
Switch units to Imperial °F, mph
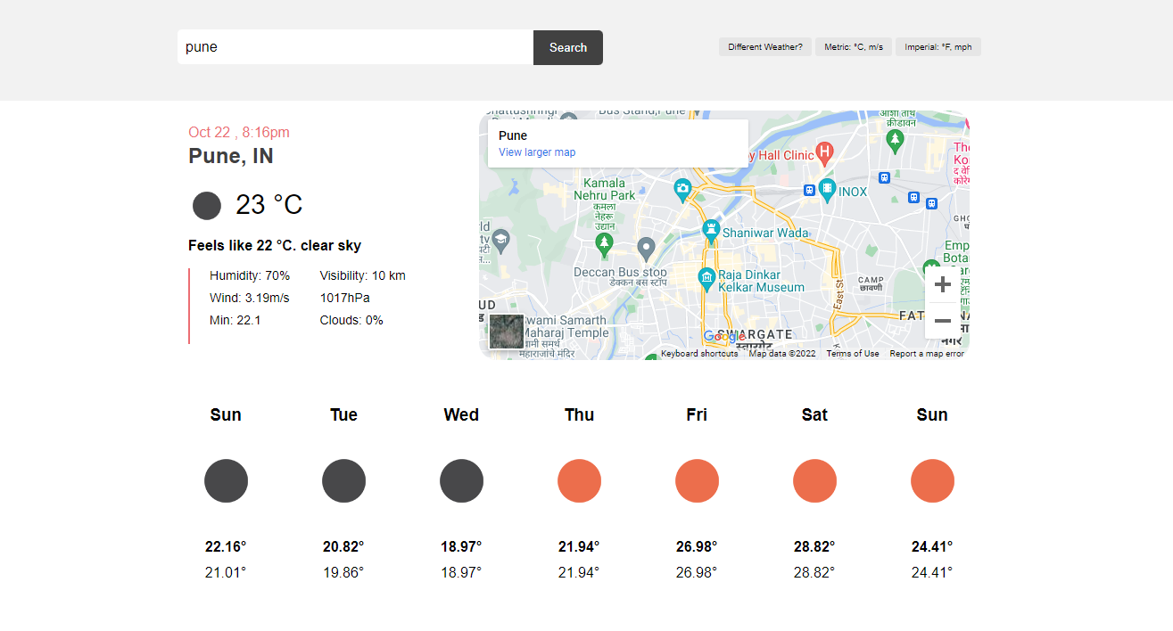coord(938,47)
